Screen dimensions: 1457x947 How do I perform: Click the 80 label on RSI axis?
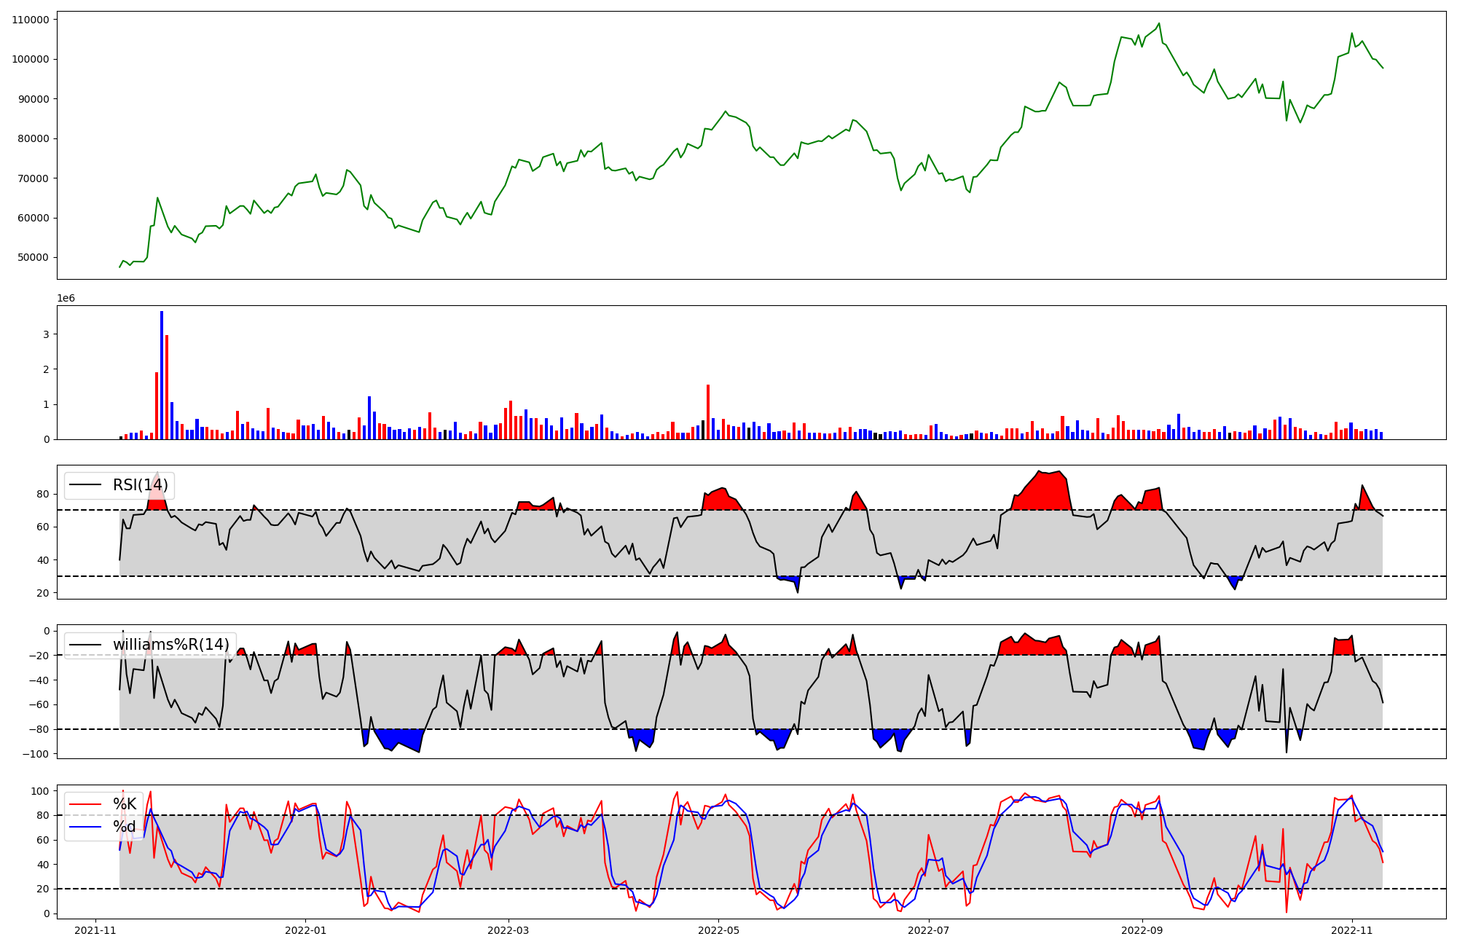point(43,494)
